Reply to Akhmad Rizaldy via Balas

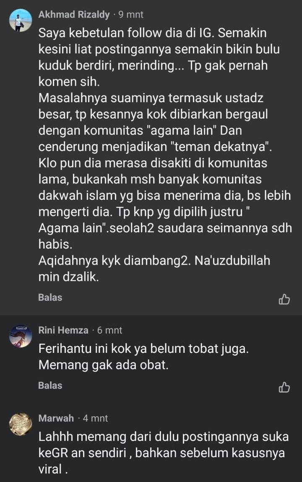[50, 297]
